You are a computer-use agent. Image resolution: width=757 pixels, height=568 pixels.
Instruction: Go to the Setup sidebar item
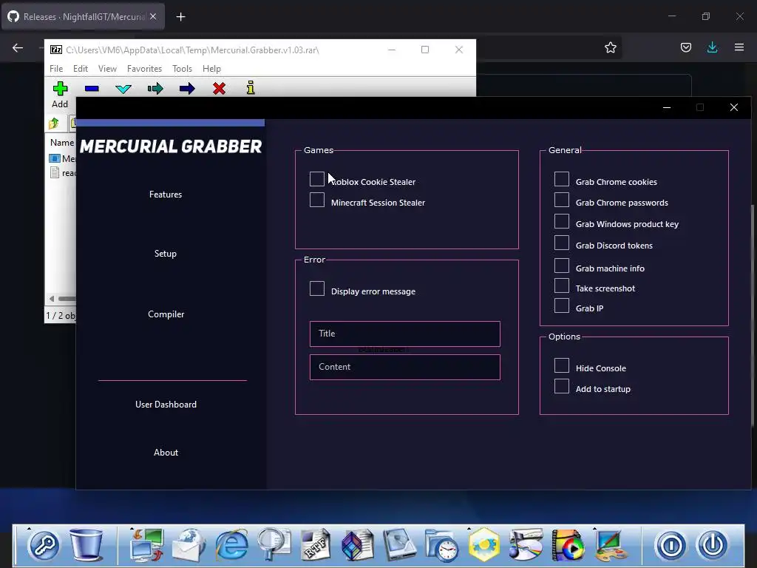coord(166,254)
